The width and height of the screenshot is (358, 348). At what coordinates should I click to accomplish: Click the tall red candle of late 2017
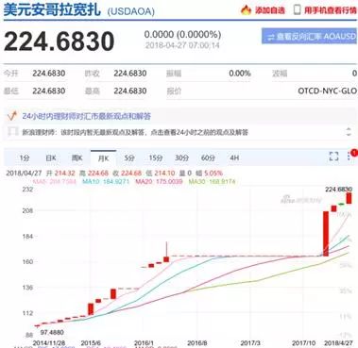point(326,234)
